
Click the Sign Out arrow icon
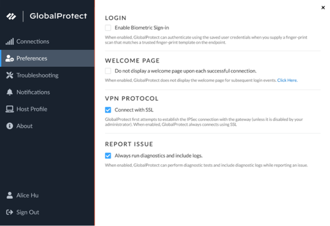[9, 212]
